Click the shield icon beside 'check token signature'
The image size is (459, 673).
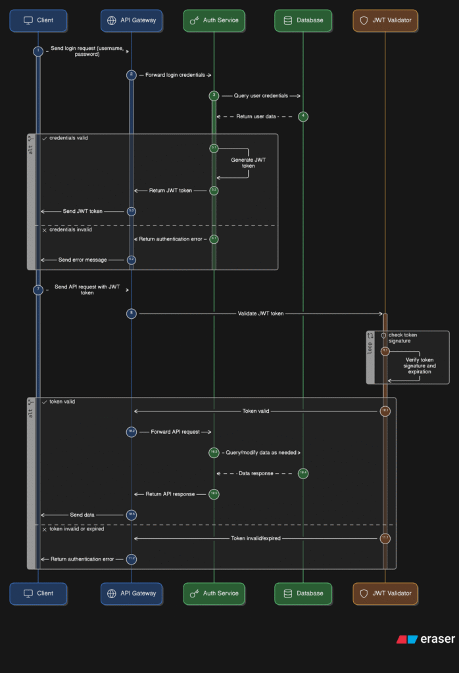pos(383,336)
